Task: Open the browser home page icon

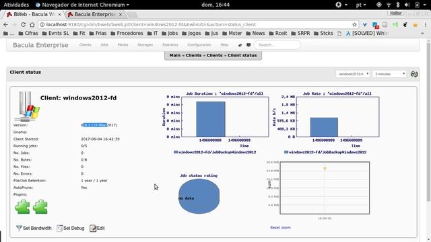Action: [32, 25]
